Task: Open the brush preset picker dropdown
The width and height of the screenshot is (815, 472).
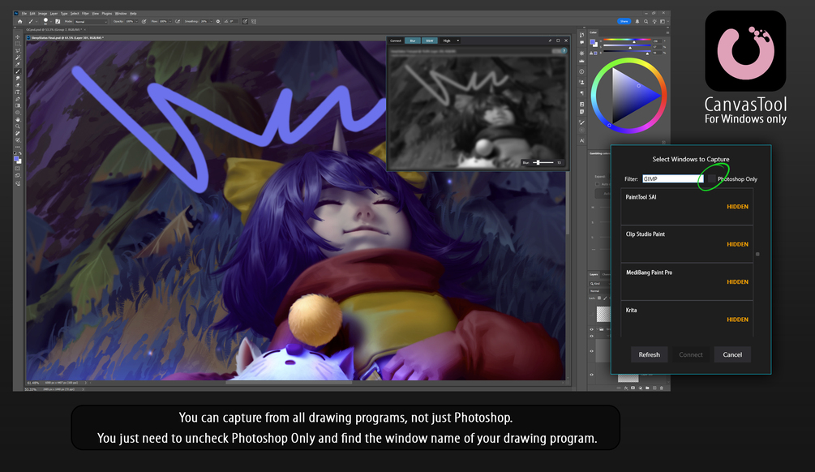Action: [x=51, y=21]
